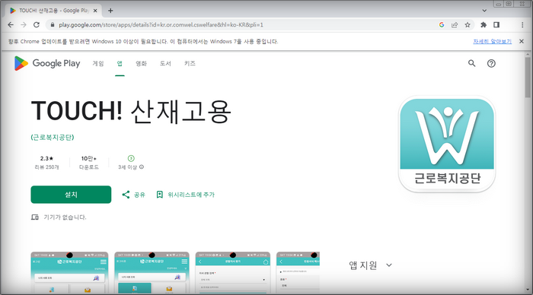Select the 앱 tab
533x295 pixels.
point(120,63)
